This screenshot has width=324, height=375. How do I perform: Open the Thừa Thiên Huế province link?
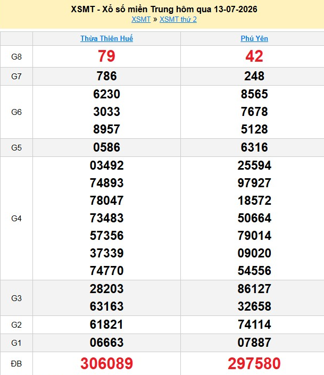click(x=106, y=38)
